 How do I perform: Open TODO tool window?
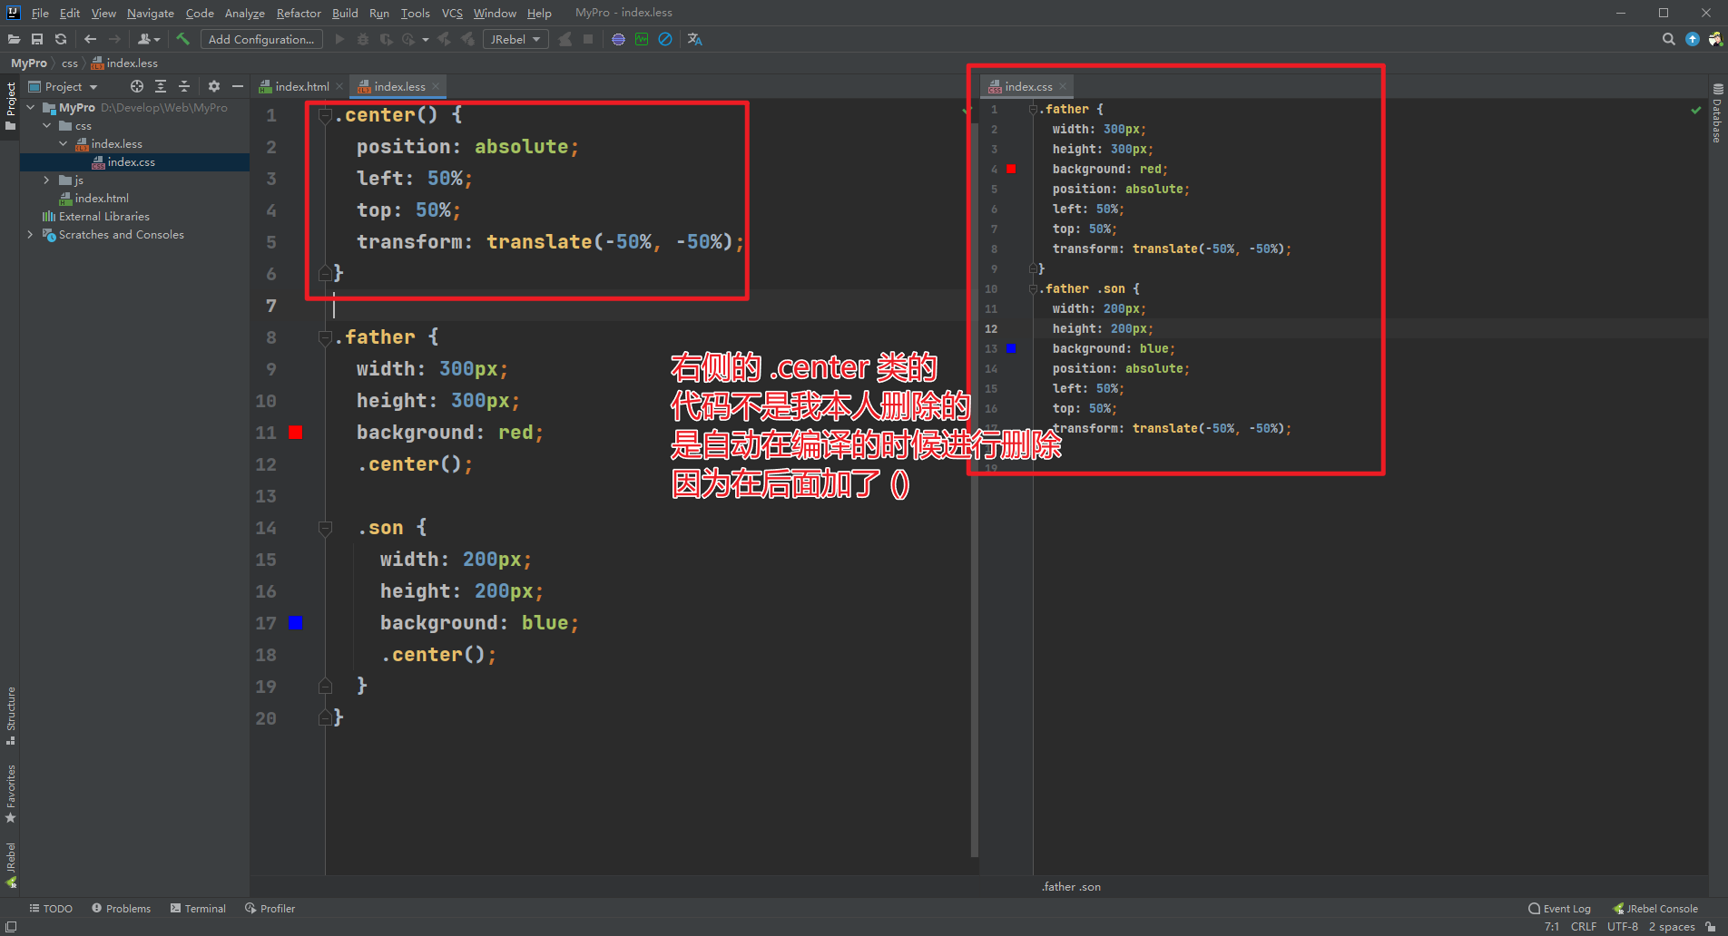[x=51, y=908]
